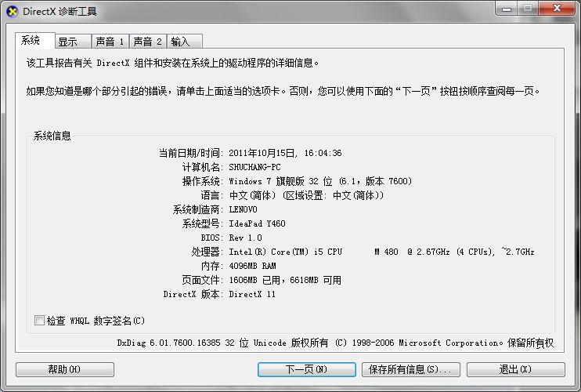
Task: Show the 输入 tab
Action: [x=181, y=42]
